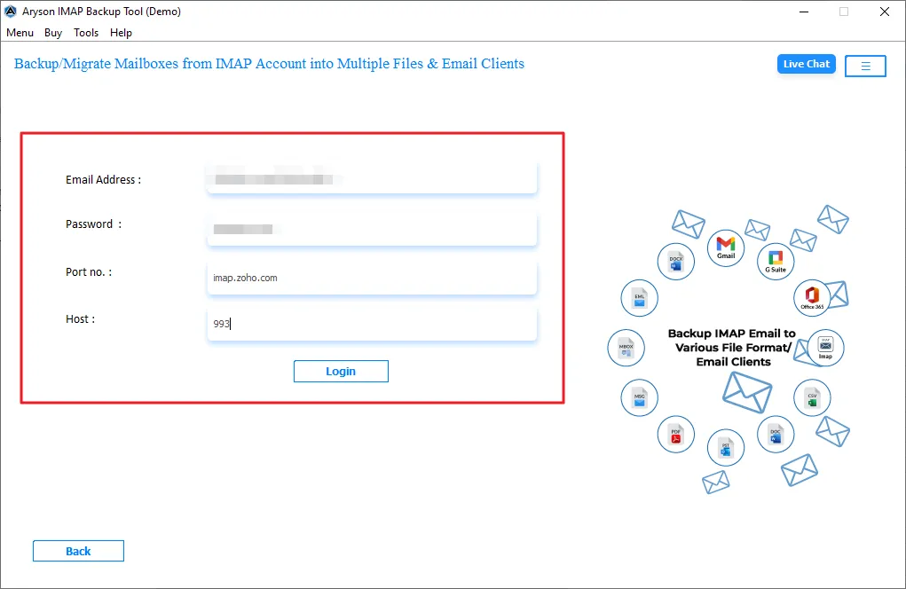Focus the field containing 993
This screenshot has width=906, height=589.
click(372, 324)
